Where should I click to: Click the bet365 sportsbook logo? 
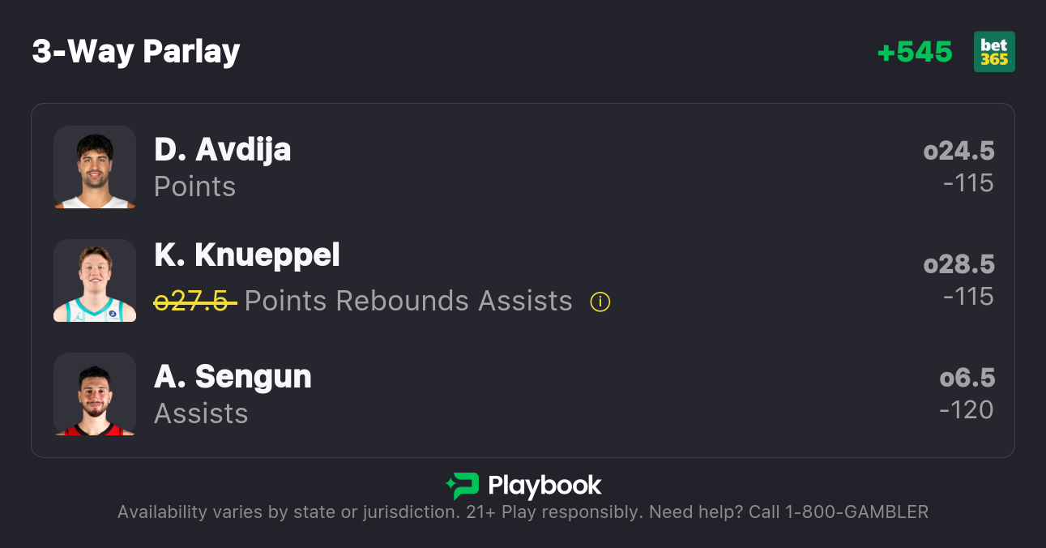[x=993, y=52]
